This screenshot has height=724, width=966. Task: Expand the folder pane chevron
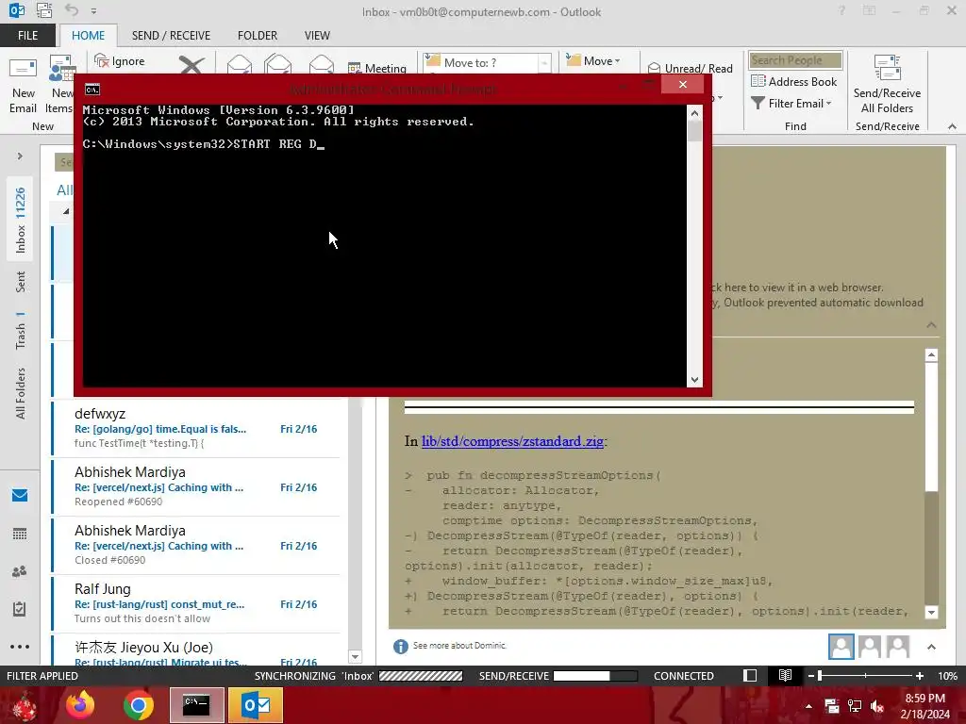(x=20, y=156)
